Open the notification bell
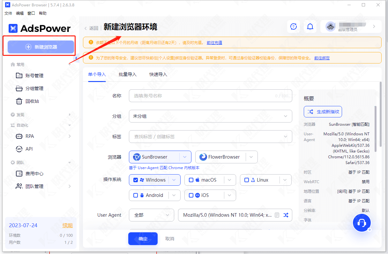This screenshot has height=254, width=388. click(x=310, y=26)
